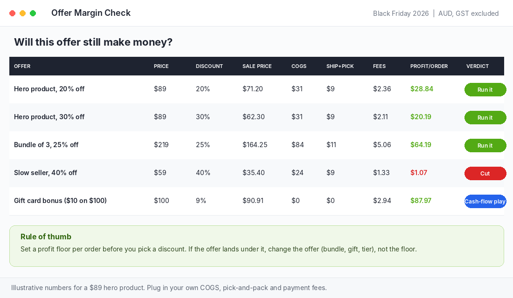Click the PRICE column header

[161, 66]
